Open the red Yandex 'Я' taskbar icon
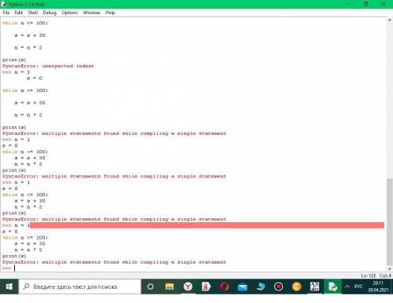This screenshot has width=393, height=303. tap(206, 287)
